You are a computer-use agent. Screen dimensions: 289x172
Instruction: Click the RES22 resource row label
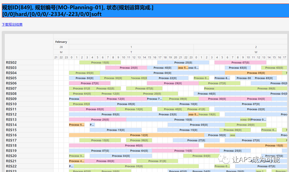[x=11, y=166]
